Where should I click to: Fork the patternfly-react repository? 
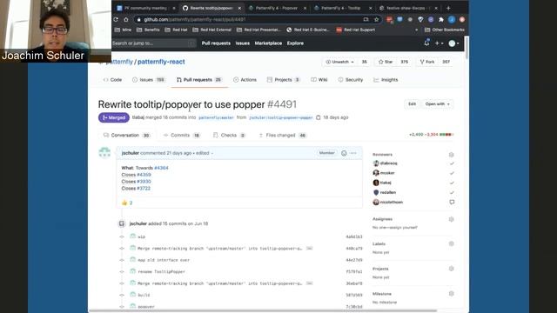pos(427,62)
